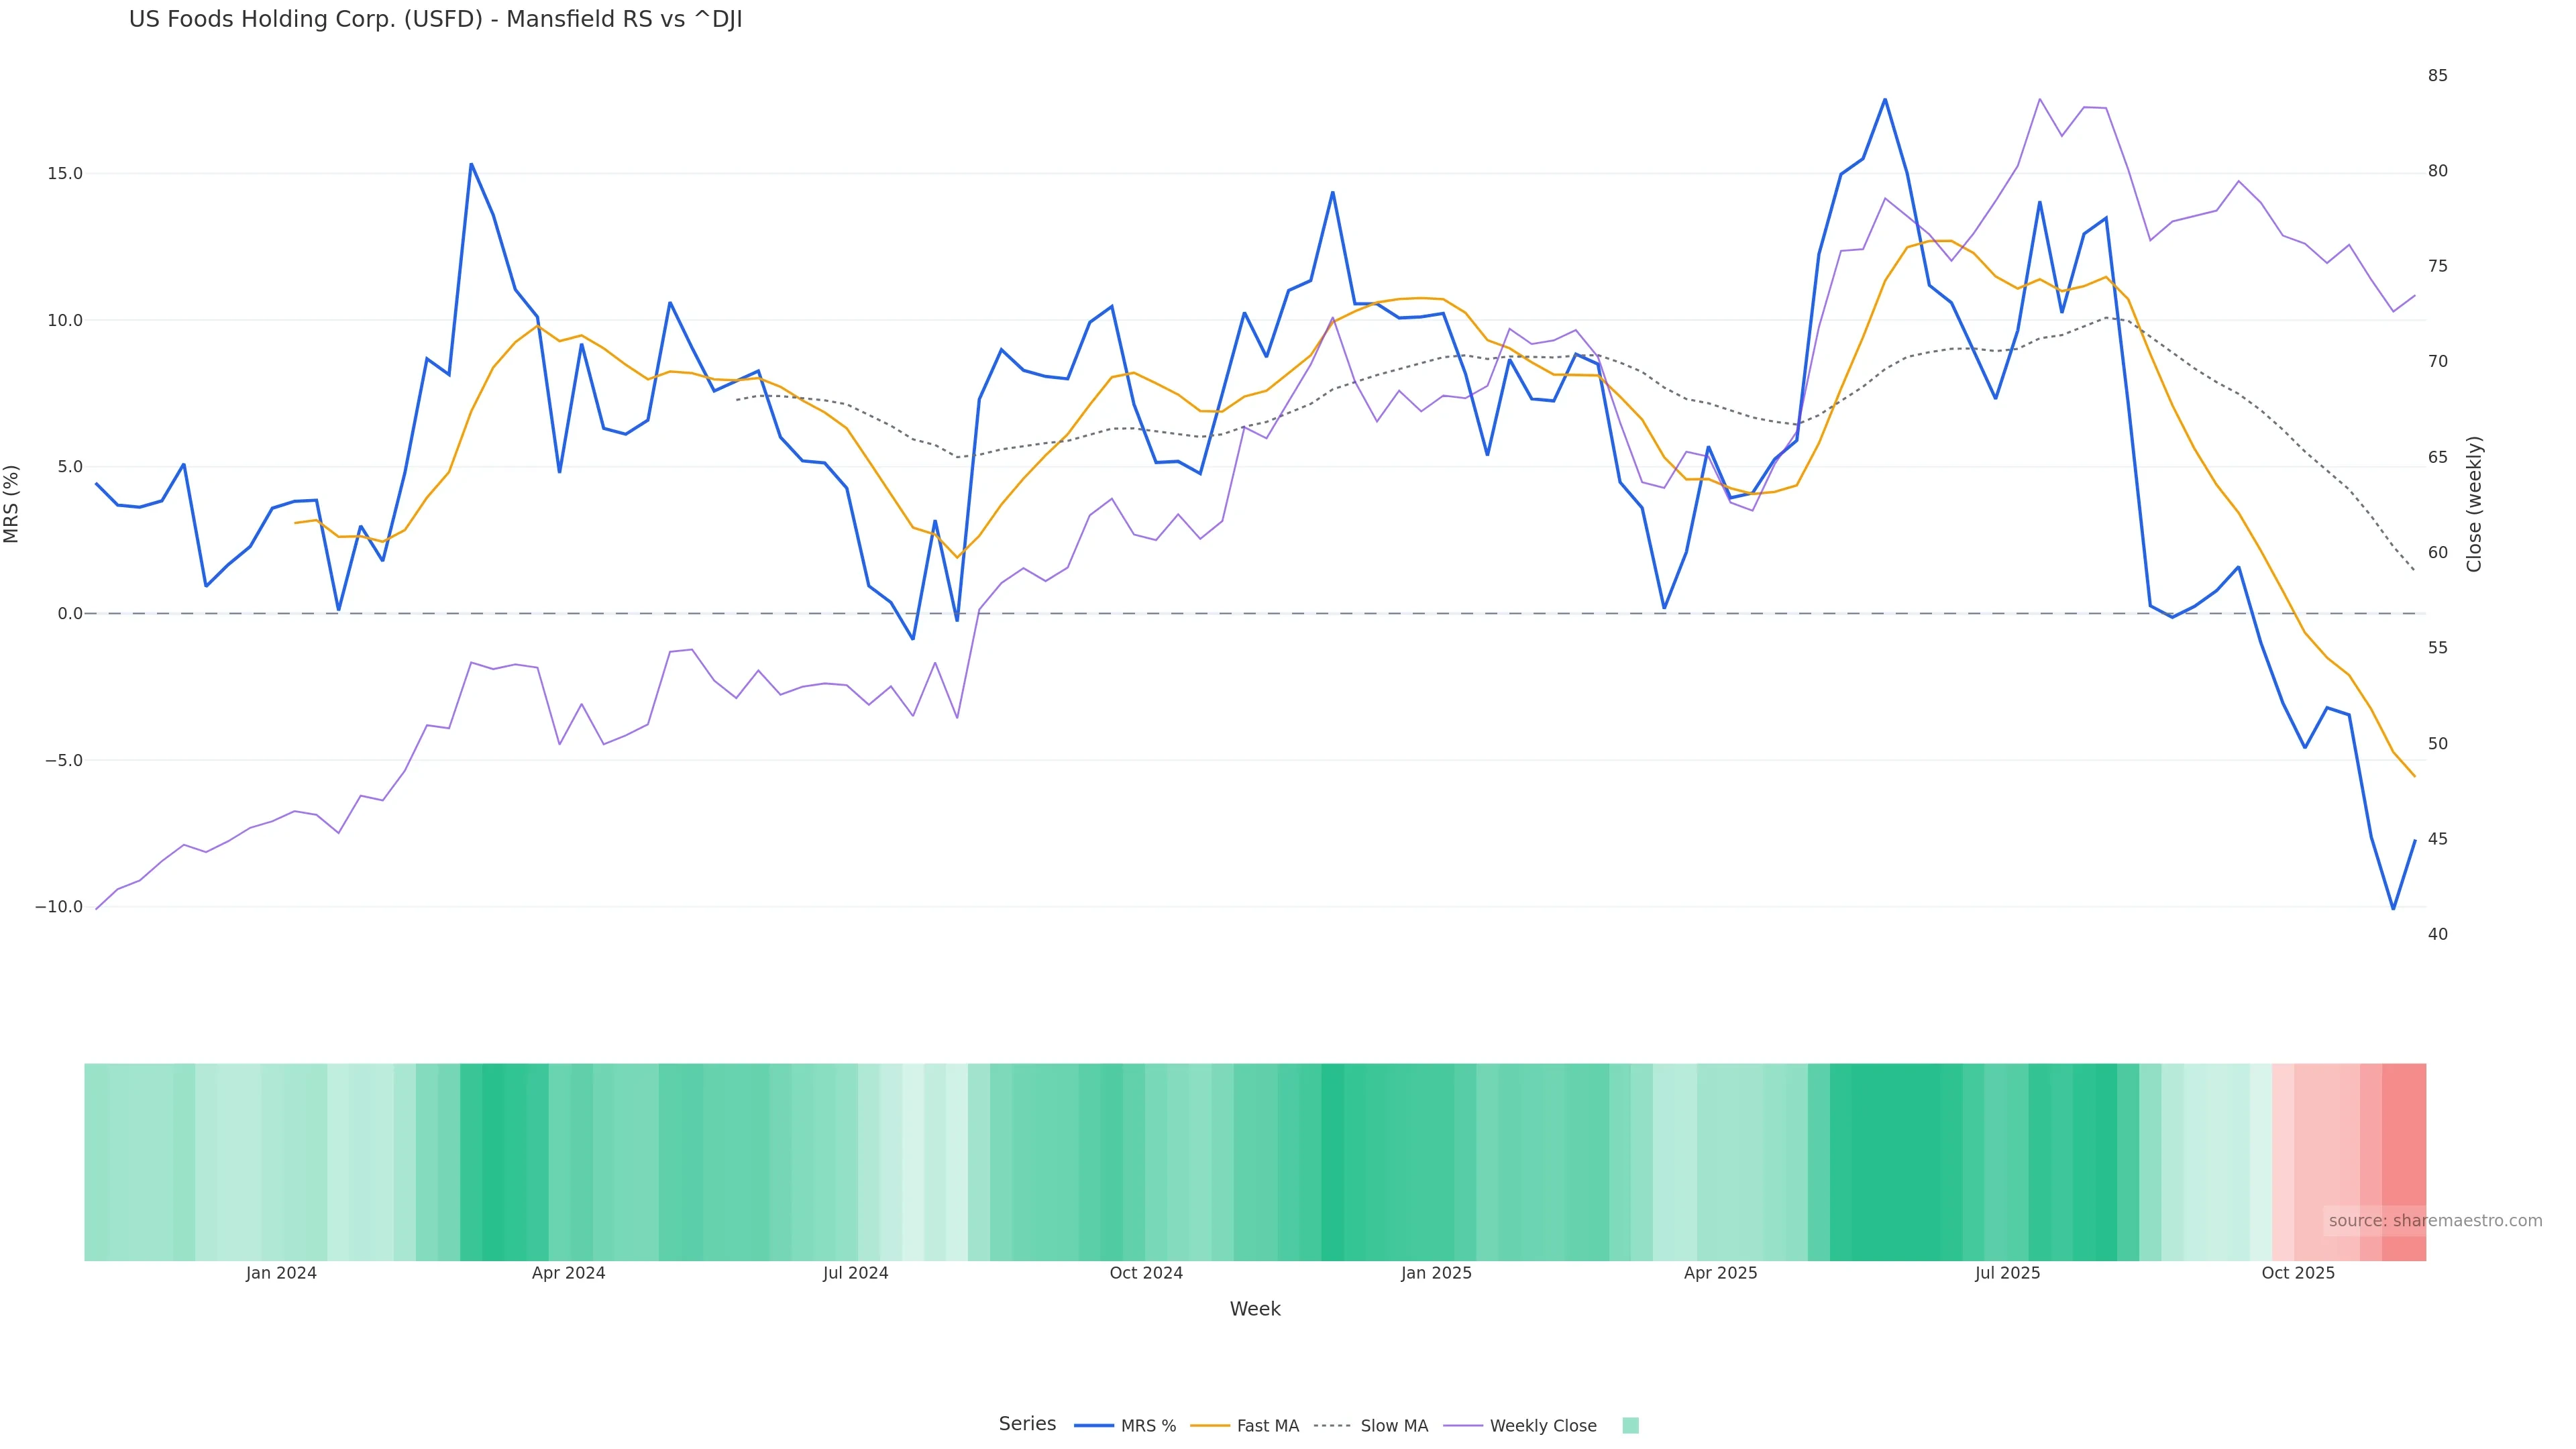The image size is (2576, 1449).
Task: Pick the Jul 2025 tick label
Action: coord(2007,1273)
